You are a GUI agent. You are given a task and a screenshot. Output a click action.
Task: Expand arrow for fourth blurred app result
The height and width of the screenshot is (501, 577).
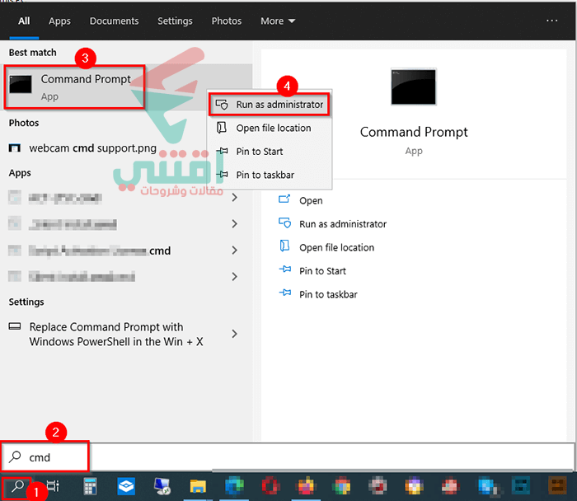pyautogui.click(x=234, y=277)
